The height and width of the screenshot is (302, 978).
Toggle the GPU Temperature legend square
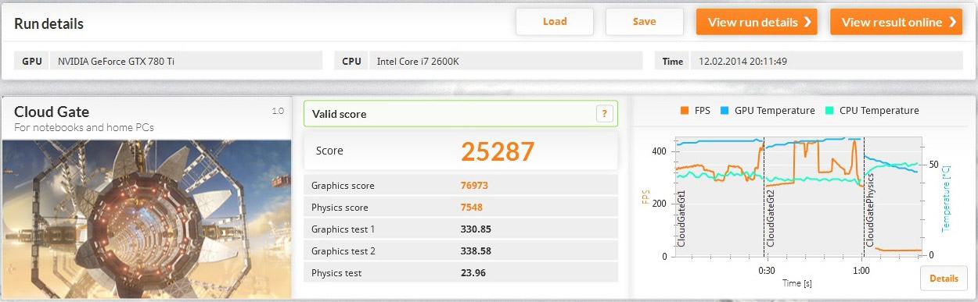(x=725, y=111)
